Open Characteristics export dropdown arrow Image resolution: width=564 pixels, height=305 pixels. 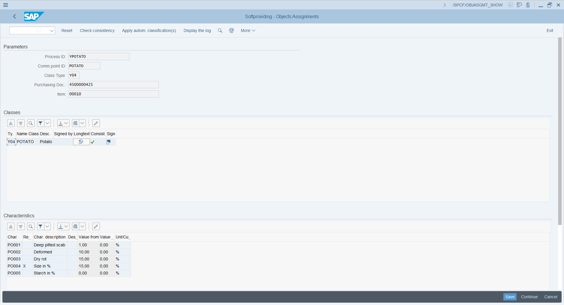tap(66, 226)
